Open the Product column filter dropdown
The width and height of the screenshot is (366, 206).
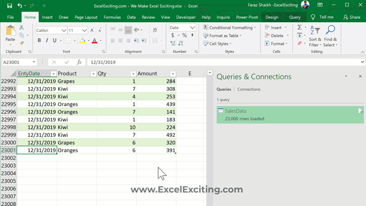click(93, 74)
